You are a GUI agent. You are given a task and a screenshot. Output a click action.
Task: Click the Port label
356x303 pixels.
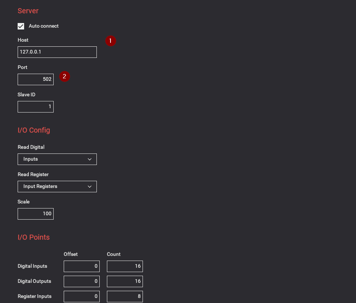22,67
